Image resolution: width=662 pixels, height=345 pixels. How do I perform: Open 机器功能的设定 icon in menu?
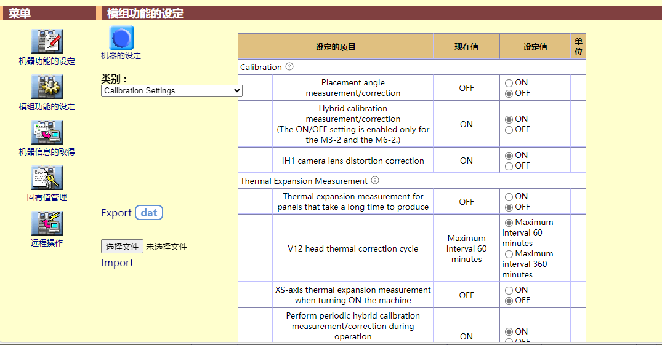pyautogui.click(x=47, y=41)
